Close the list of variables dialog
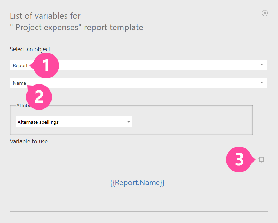The width and height of the screenshot is (278, 223). [x=265, y=13]
